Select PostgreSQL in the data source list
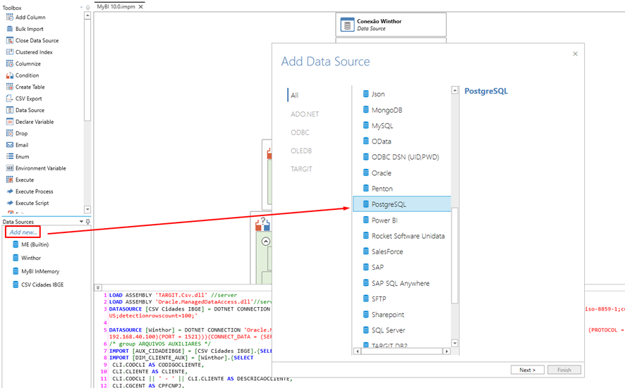Image resolution: width=625 pixels, height=388 pixels. (x=402, y=204)
